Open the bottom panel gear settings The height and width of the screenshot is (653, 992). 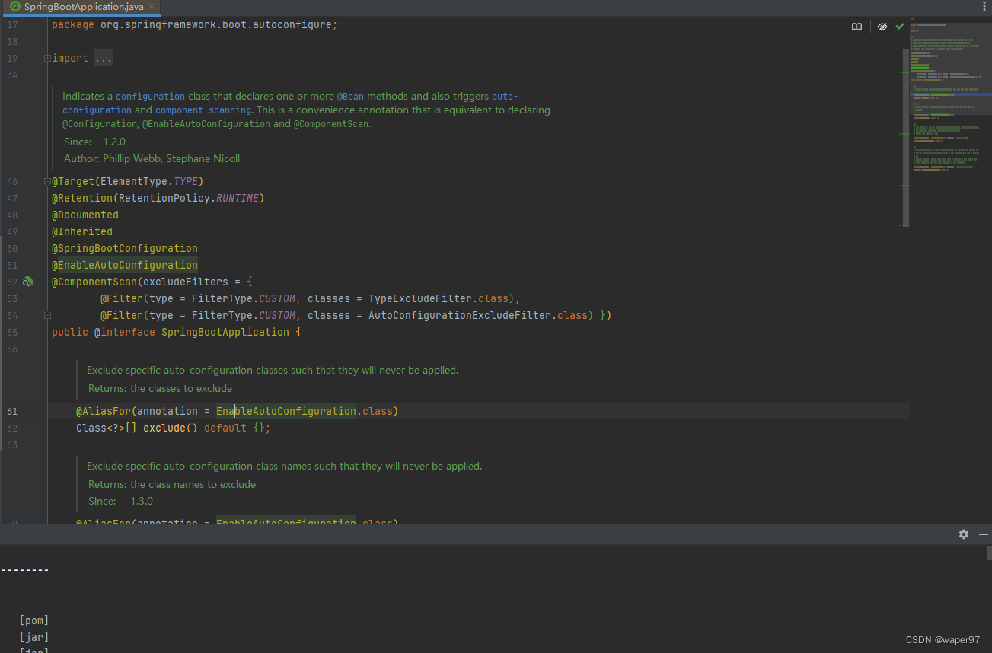(964, 534)
